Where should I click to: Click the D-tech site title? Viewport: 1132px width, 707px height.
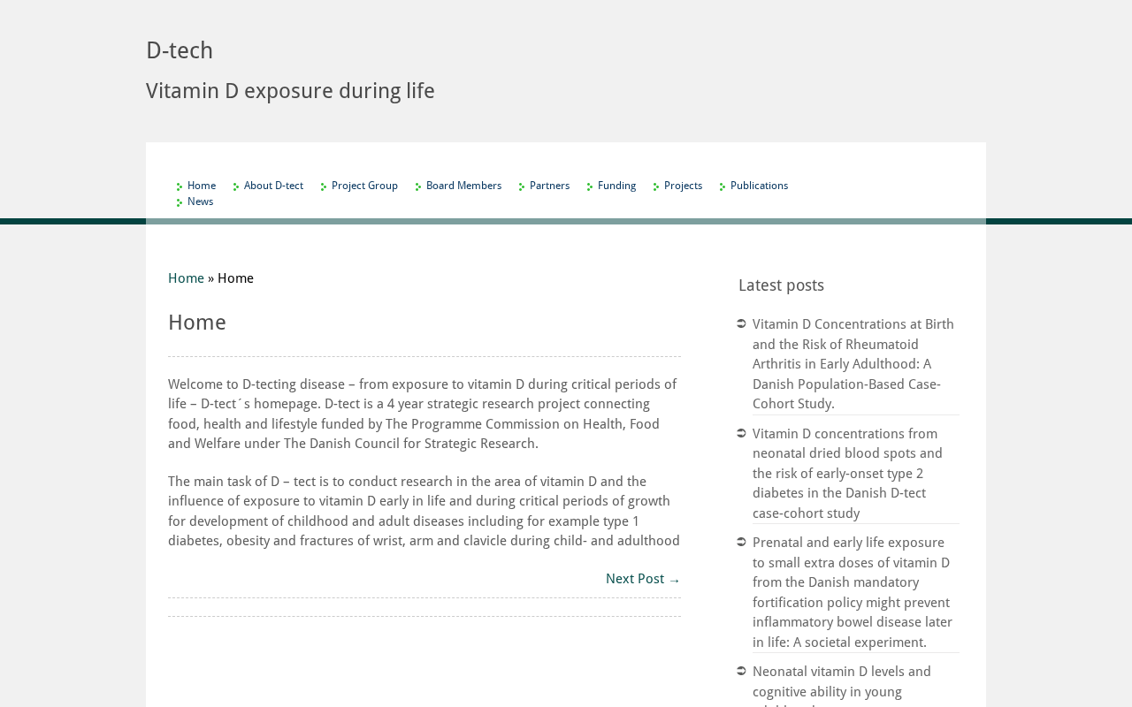180,51
